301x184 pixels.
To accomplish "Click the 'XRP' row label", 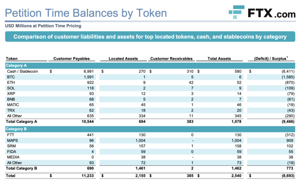I will [11, 93].
